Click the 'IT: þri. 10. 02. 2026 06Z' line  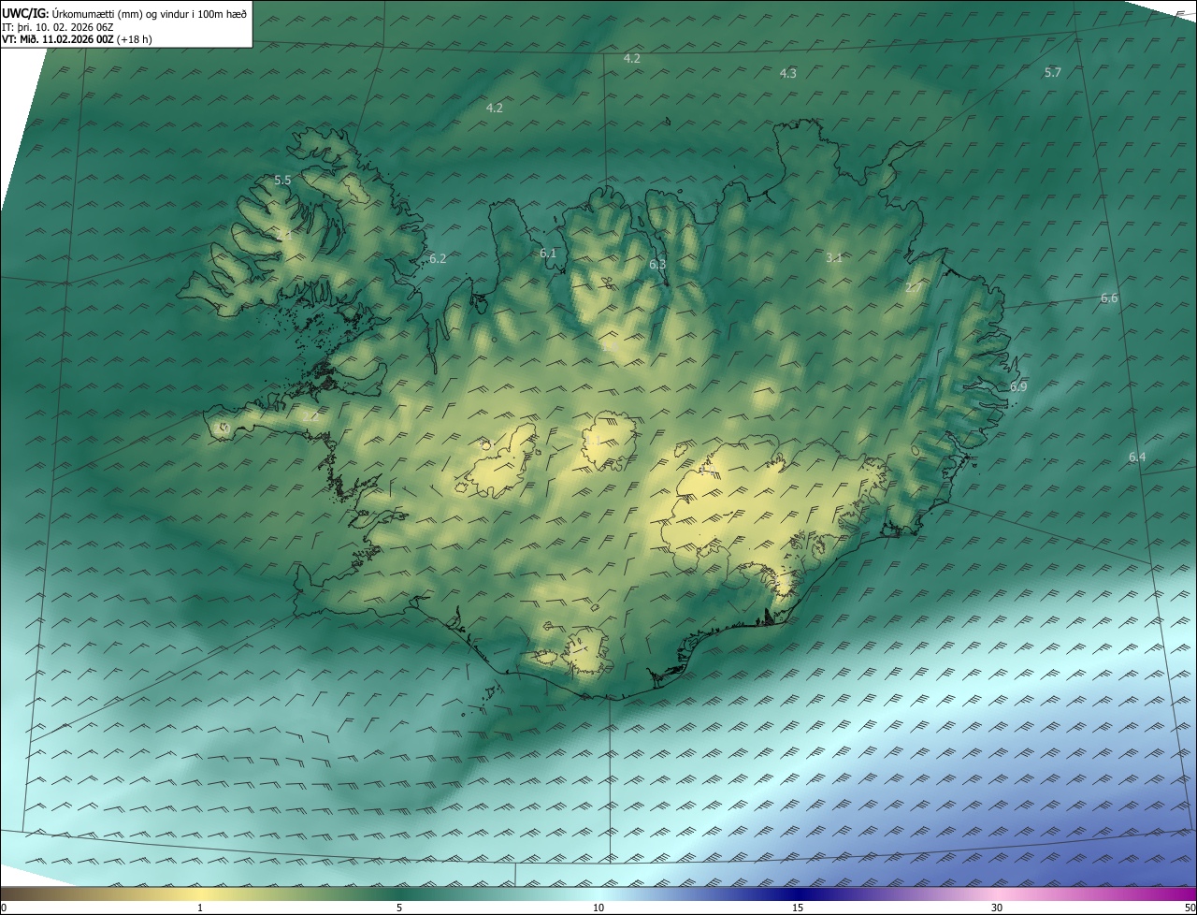(x=58, y=26)
